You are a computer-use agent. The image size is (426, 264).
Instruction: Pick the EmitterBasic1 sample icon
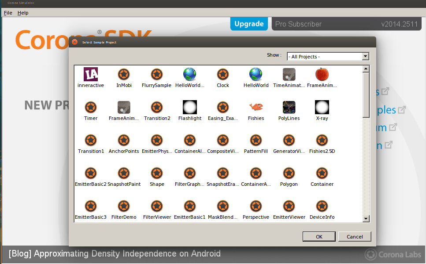pyautogui.click(x=190, y=206)
